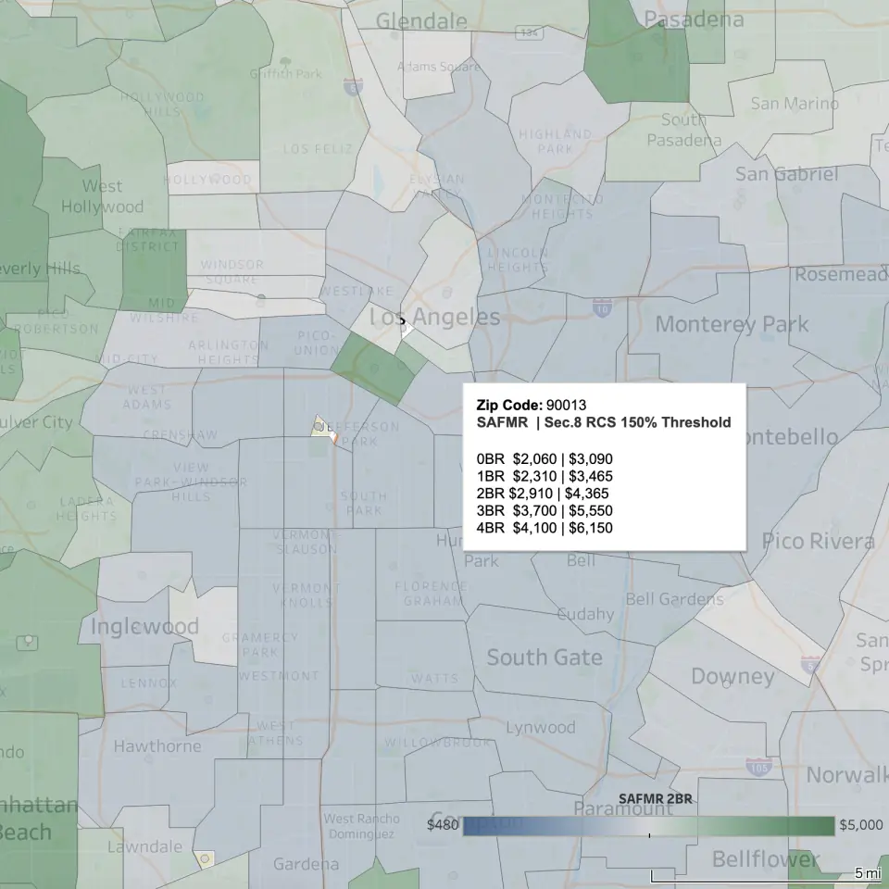Click the yellow marker southeast of Lawndale
The width and height of the screenshot is (889, 889).
tap(206, 858)
